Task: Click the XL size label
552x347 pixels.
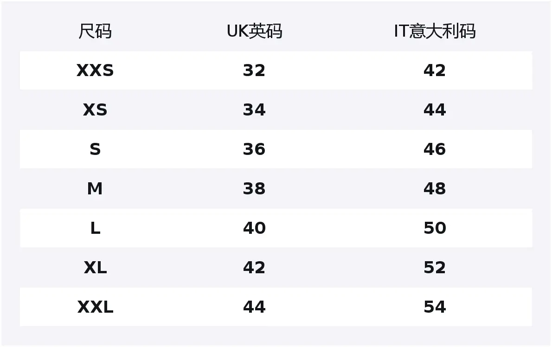Action: [95, 268]
